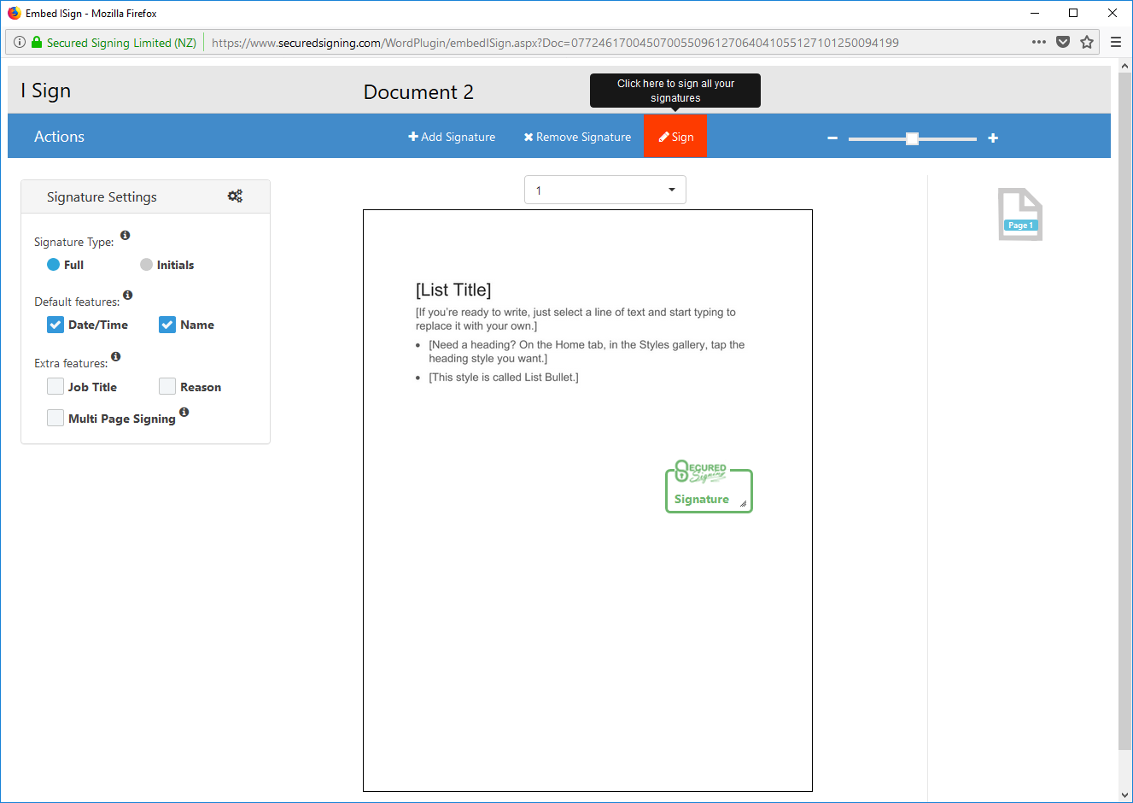The width and height of the screenshot is (1133, 803).
Task: Click the vertical page scrollbar
Action: (1124, 410)
